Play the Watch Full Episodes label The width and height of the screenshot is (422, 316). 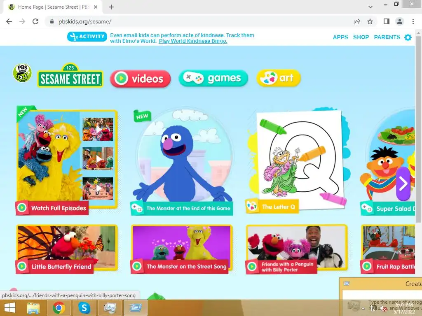52,208
